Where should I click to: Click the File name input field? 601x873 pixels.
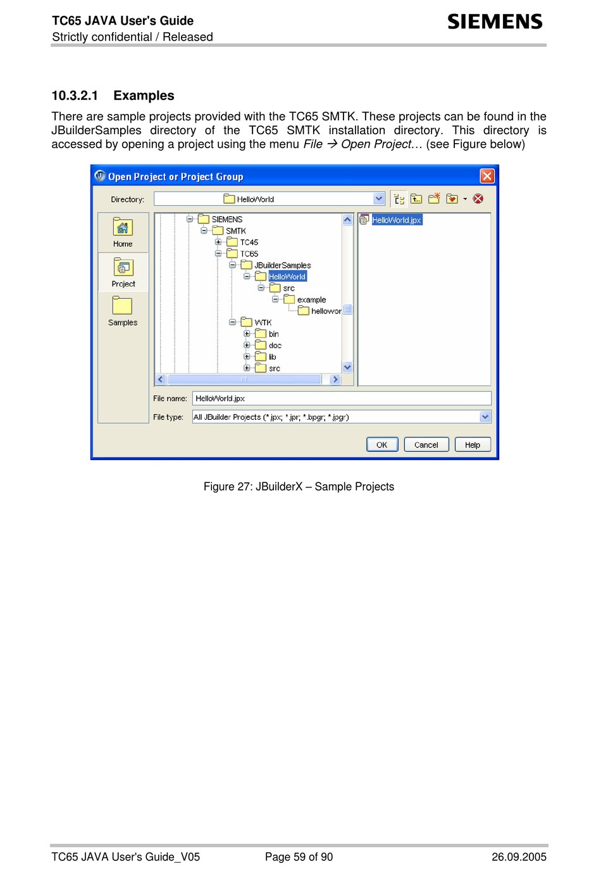click(x=342, y=398)
